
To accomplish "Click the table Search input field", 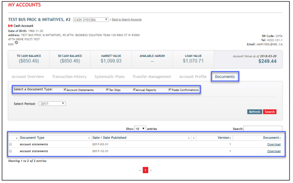I will coord(263,129).
